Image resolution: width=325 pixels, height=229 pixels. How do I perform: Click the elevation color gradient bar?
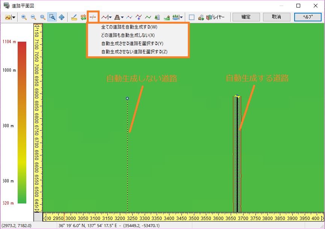pos(22,122)
